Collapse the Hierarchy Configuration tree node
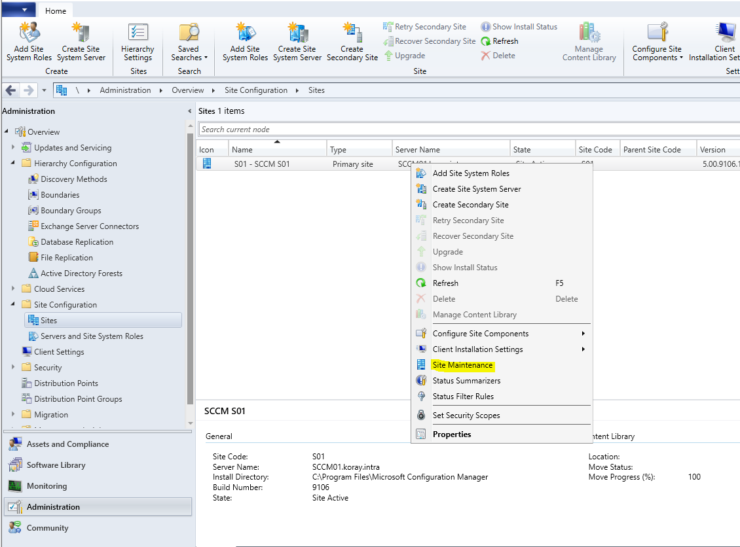 tap(14, 163)
